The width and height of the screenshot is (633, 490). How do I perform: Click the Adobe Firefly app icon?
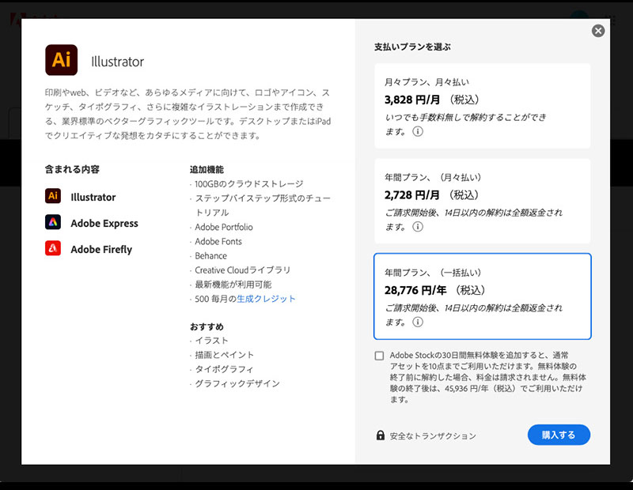(x=54, y=249)
